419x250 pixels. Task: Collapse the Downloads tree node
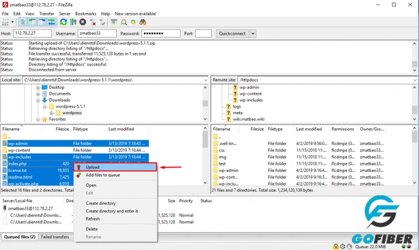(x=38, y=101)
